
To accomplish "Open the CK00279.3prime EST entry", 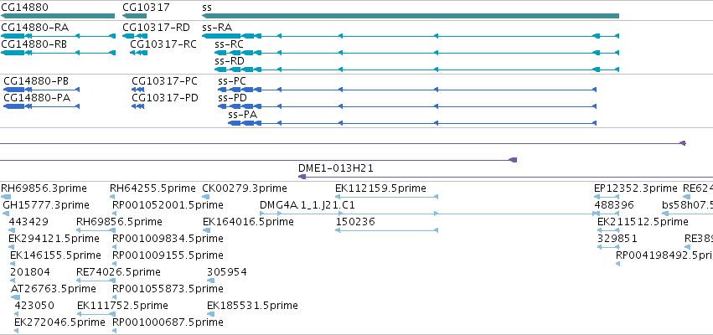I will [x=245, y=188].
